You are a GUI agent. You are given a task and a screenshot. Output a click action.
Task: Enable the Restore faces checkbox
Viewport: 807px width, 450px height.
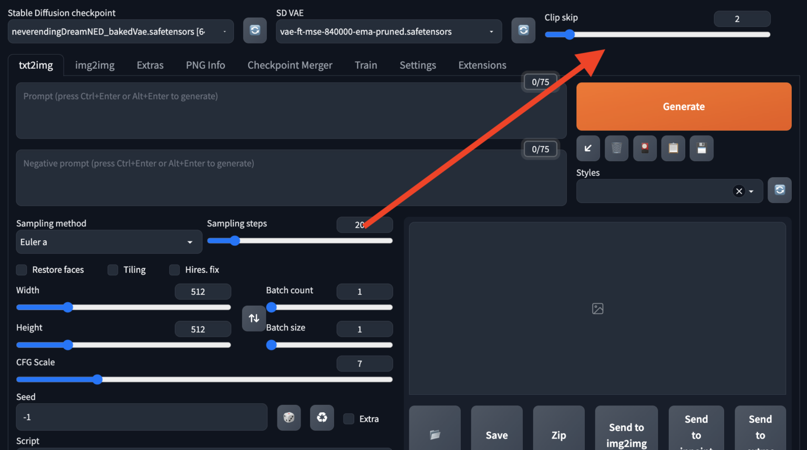click(x=22, y=270)
